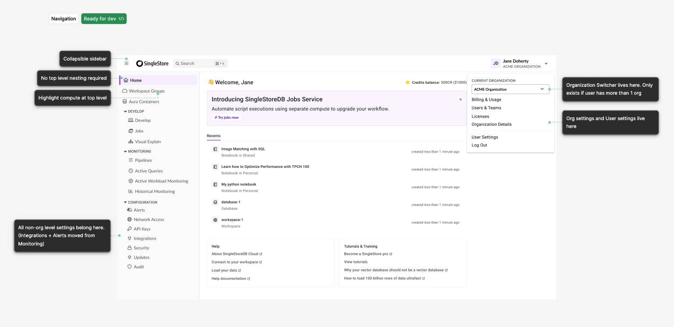The height and width of the screenshot is (327, 674).
Task: Open Become a SingleStore pro link
Action: coord(368,254)
